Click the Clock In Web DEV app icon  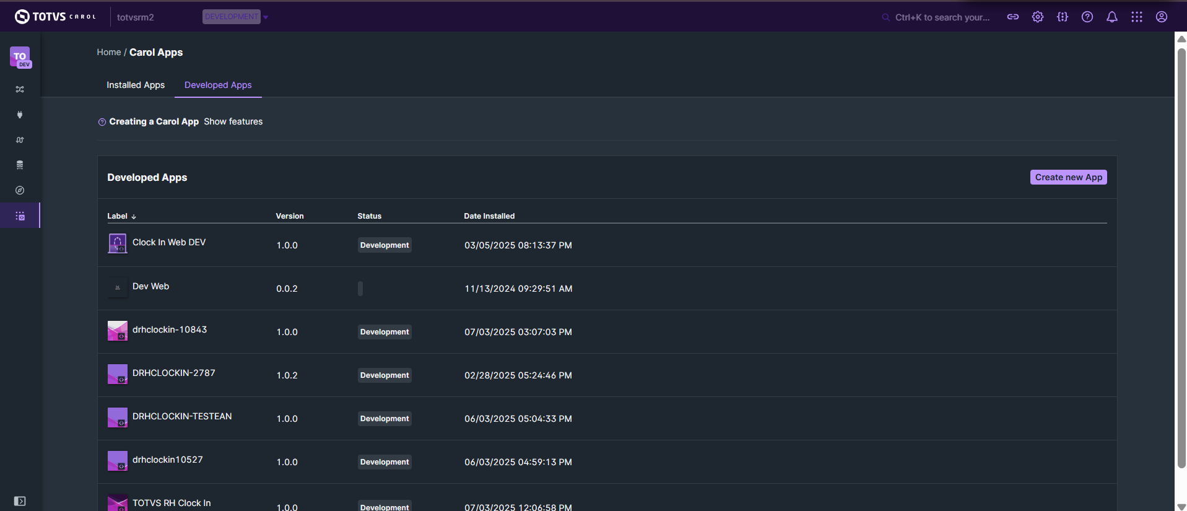(118, 243)
